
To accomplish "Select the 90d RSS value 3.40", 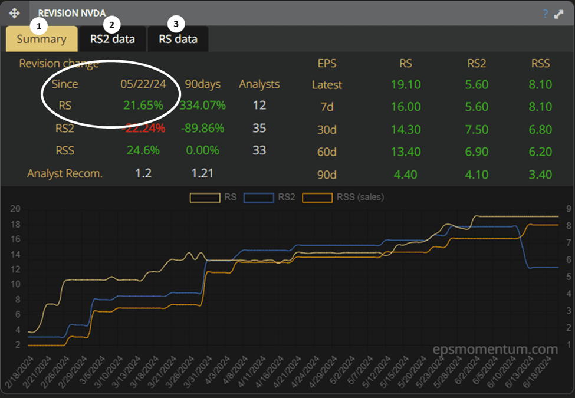I will [x=541, y=175].
